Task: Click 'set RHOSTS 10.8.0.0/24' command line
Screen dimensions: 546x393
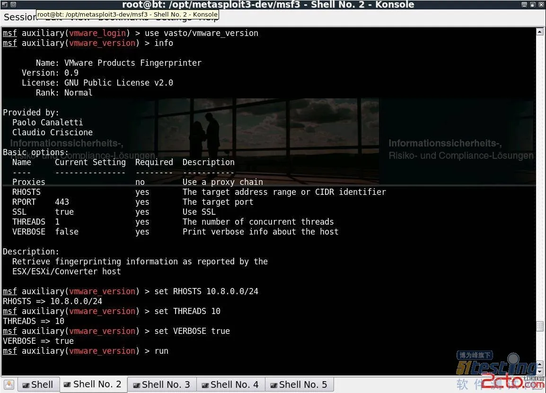Action: 206,291
